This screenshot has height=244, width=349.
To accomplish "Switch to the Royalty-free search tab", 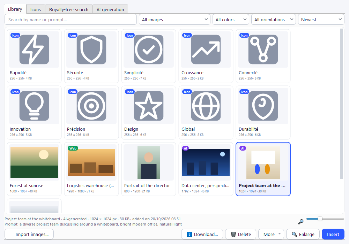I will pyautogui.click(x=69, y=9).
